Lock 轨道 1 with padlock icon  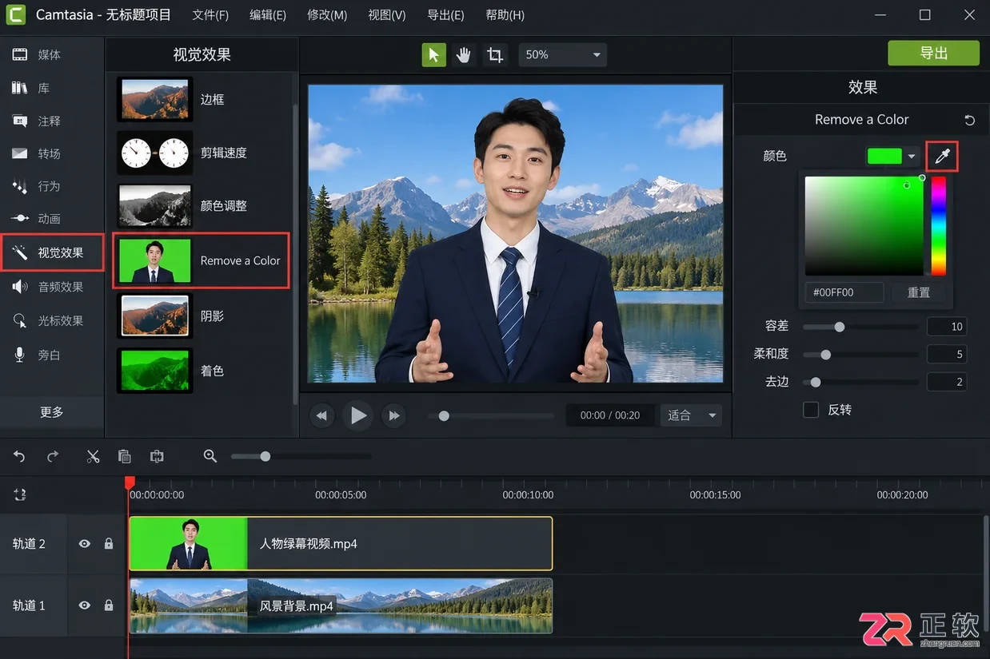(x=109, y=605)
